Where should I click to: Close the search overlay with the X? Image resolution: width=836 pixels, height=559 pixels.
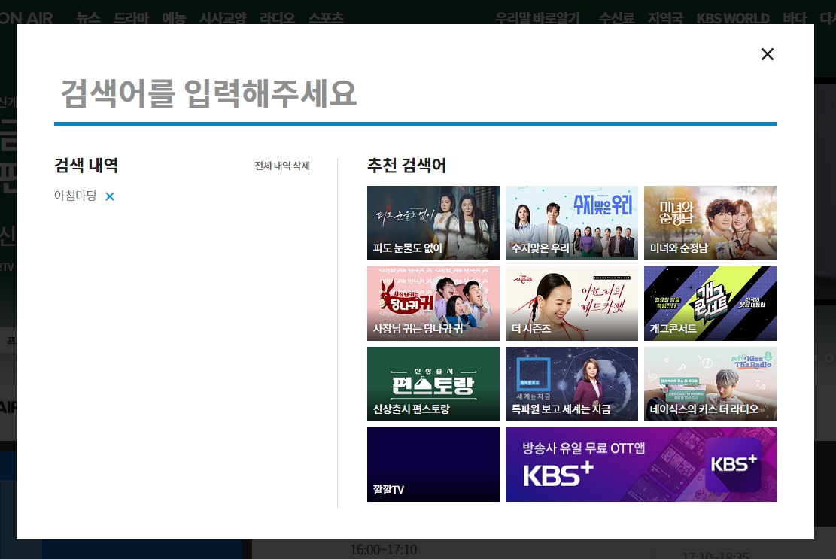click(x=768, y=54)
